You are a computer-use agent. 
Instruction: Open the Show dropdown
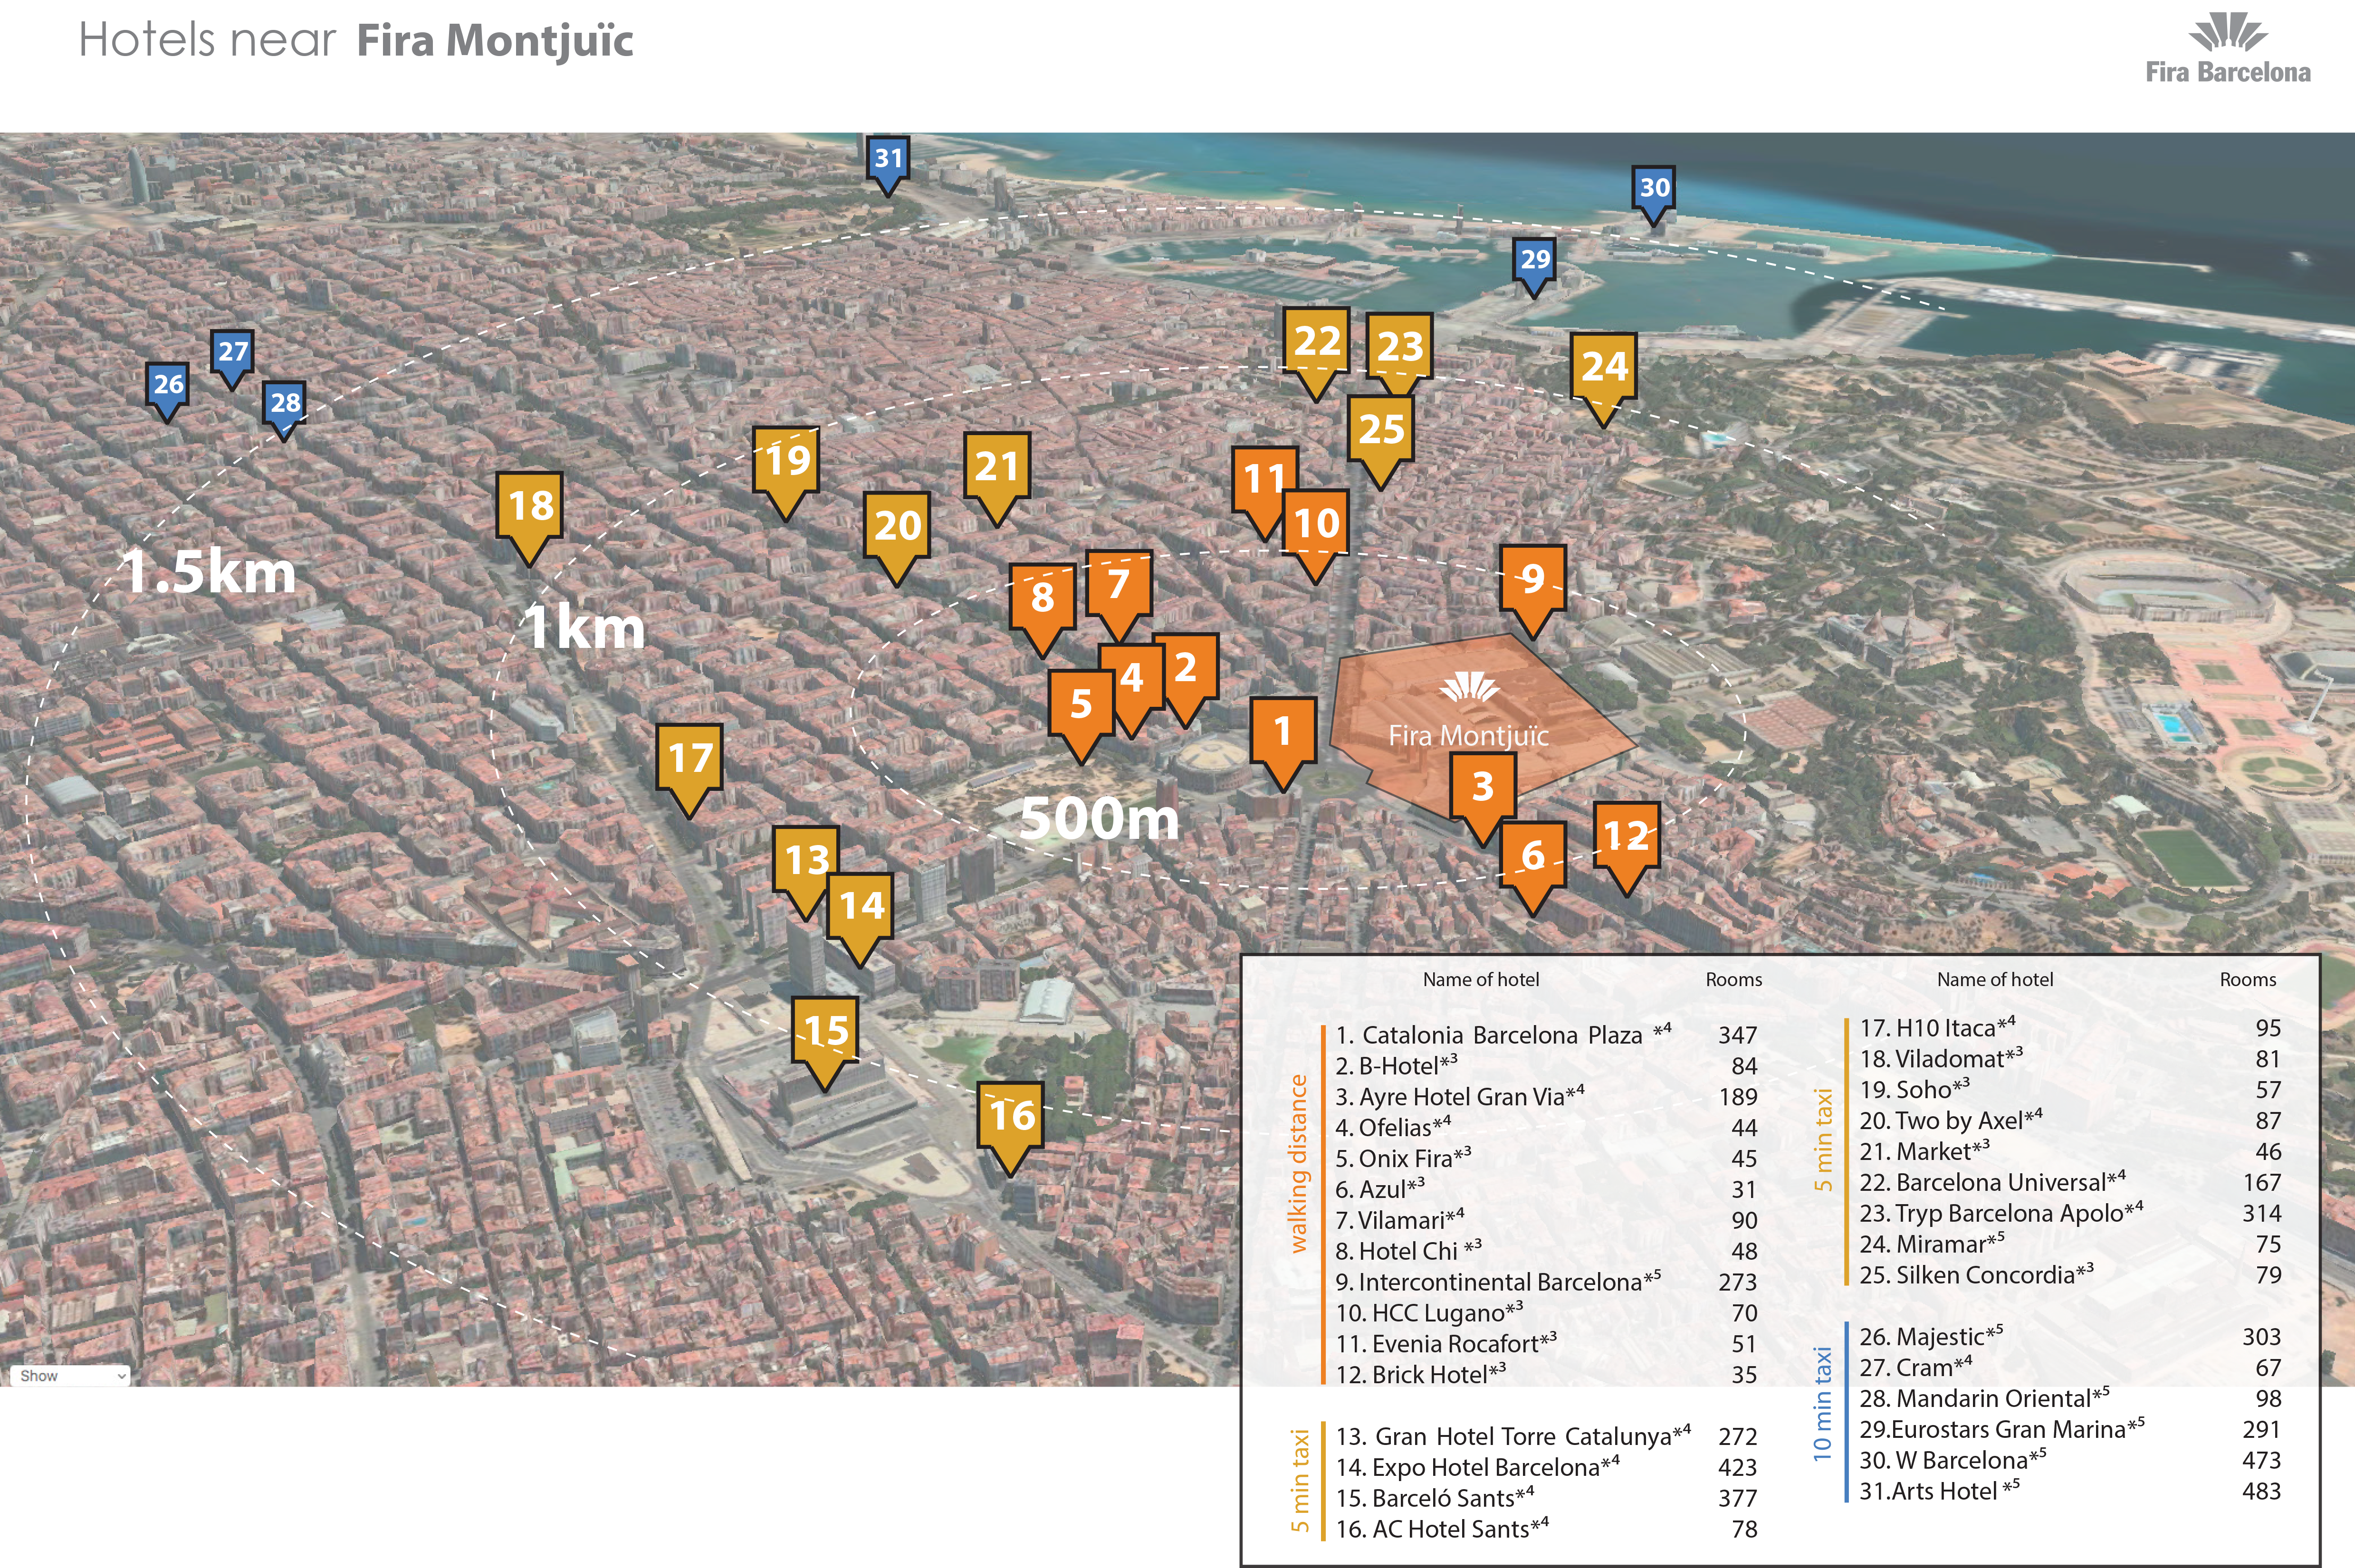tap(70, 1375)
